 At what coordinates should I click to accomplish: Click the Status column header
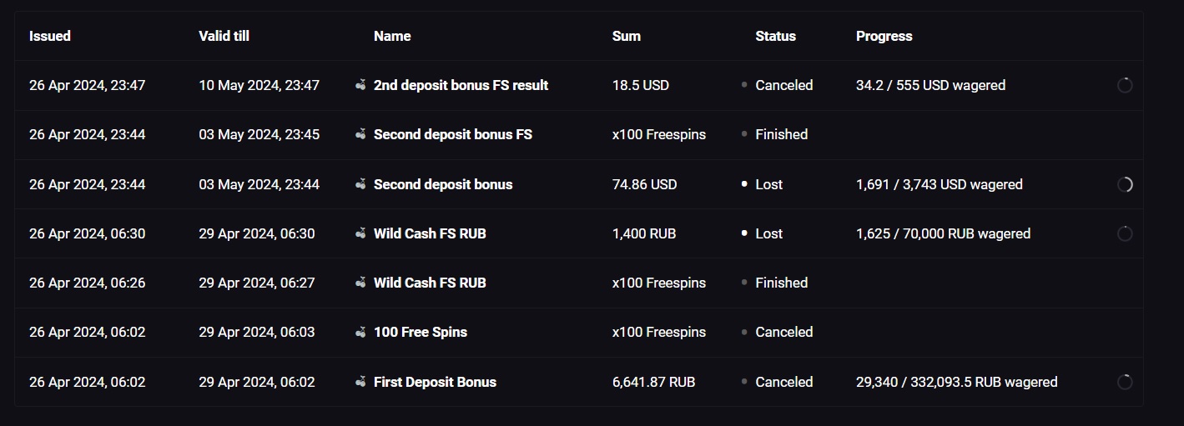click(775, 36)
